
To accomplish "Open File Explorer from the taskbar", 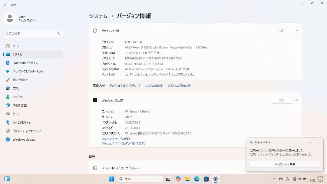I will click(187, 179).
